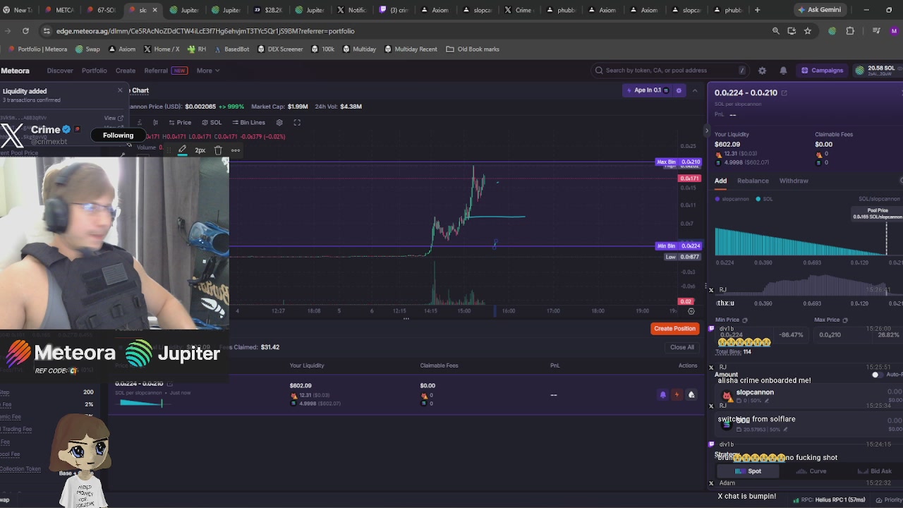Go to the Portfolio nav item

(94, 71)
